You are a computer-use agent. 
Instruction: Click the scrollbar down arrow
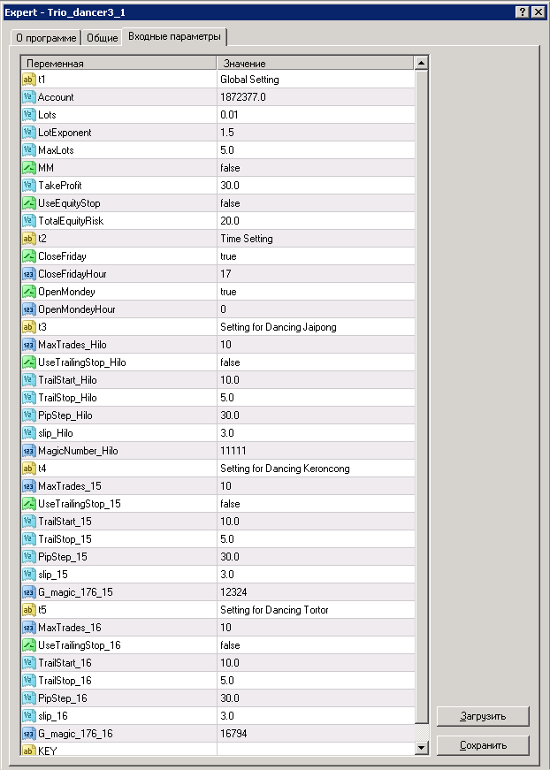(x=421, y=748)
